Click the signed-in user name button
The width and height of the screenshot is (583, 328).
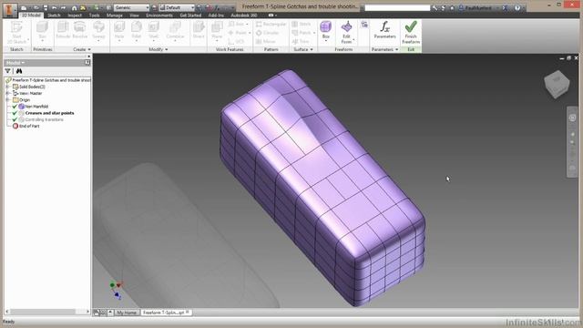pos(478,7)
